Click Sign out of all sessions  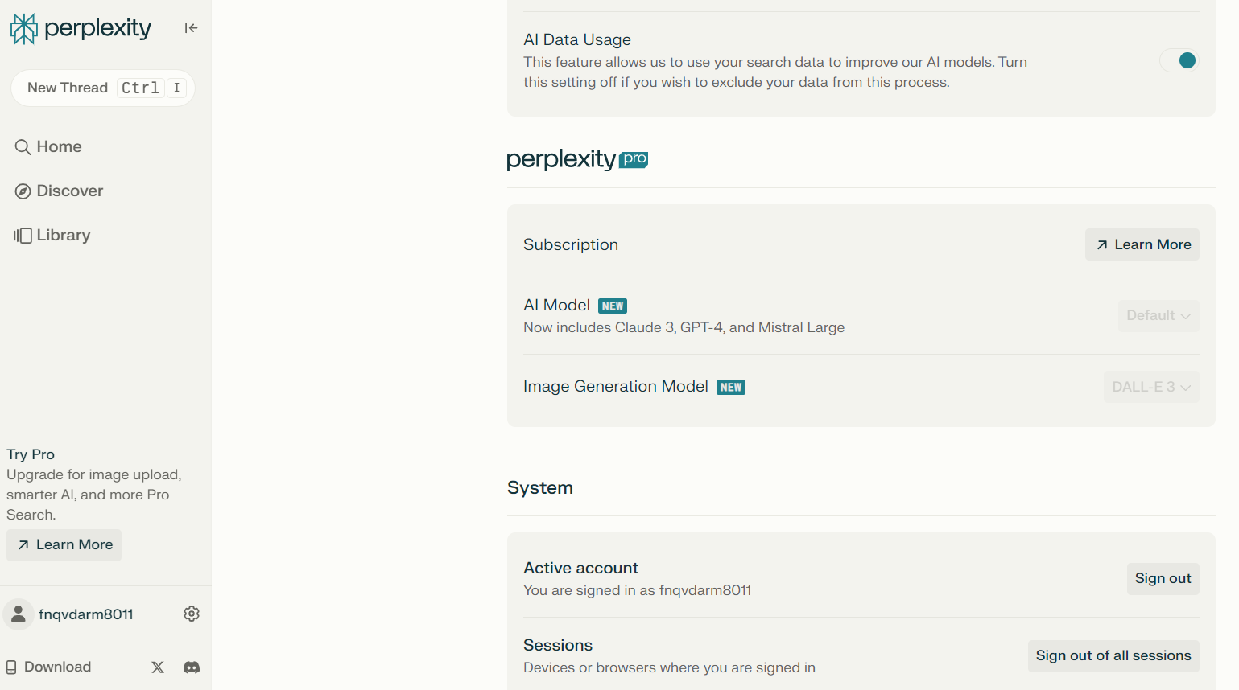[1113, 656]
